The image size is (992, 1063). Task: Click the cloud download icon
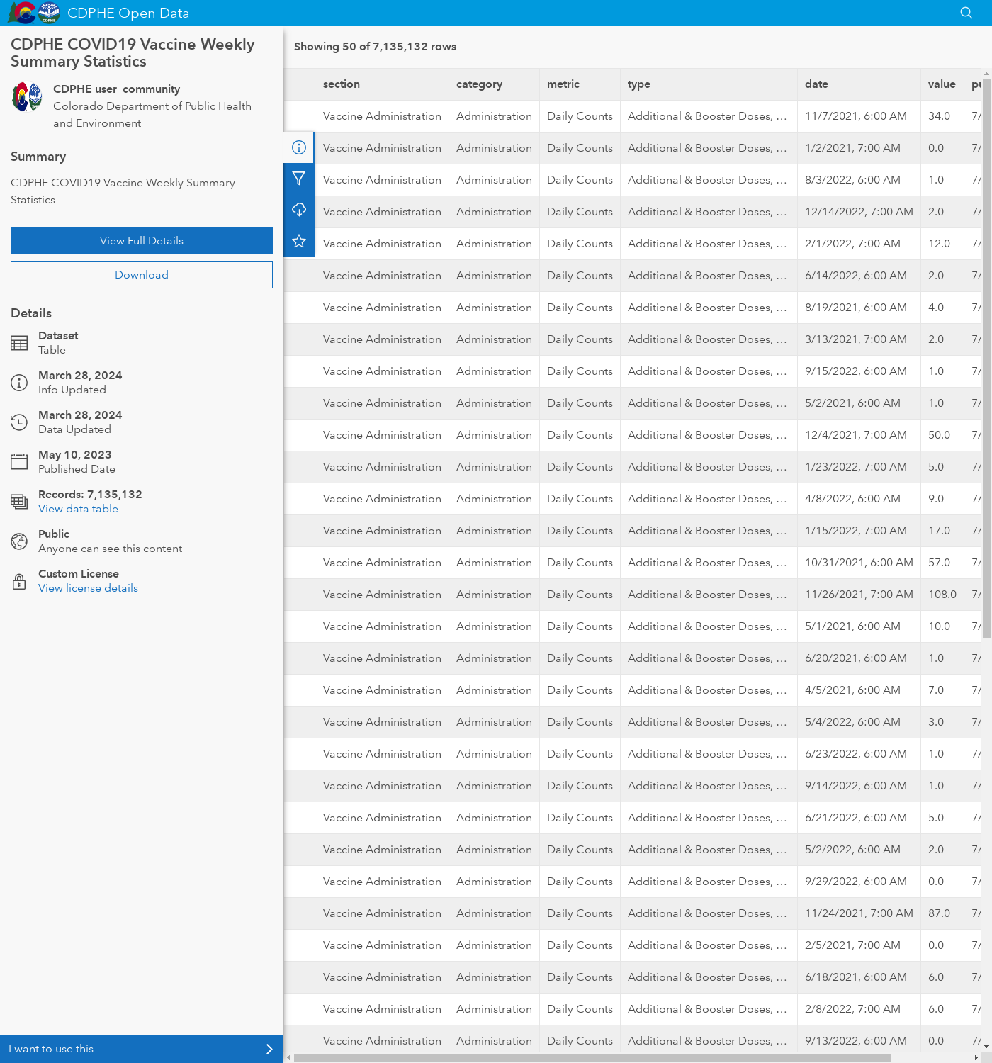click(x=299, y=210)
